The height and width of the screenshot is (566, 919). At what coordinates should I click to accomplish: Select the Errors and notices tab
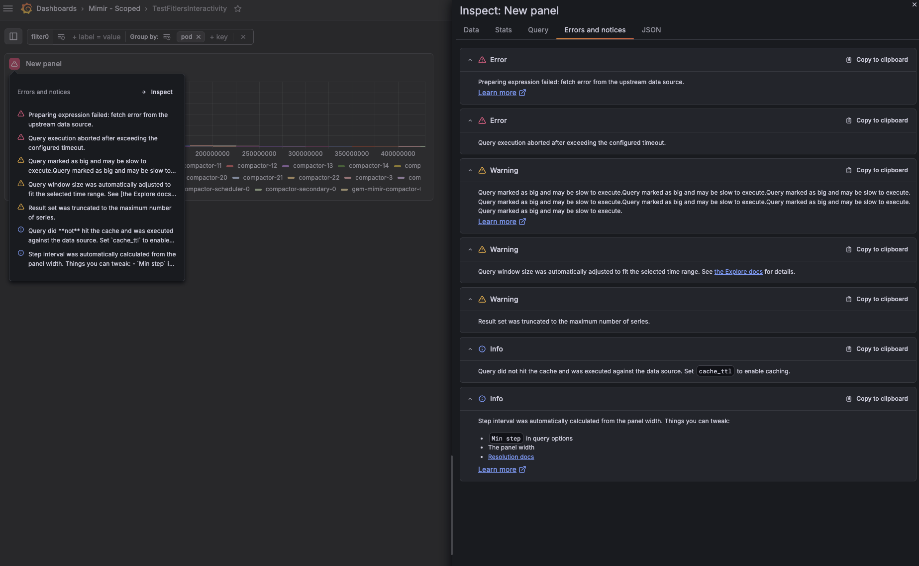click(x=595, y=30)
